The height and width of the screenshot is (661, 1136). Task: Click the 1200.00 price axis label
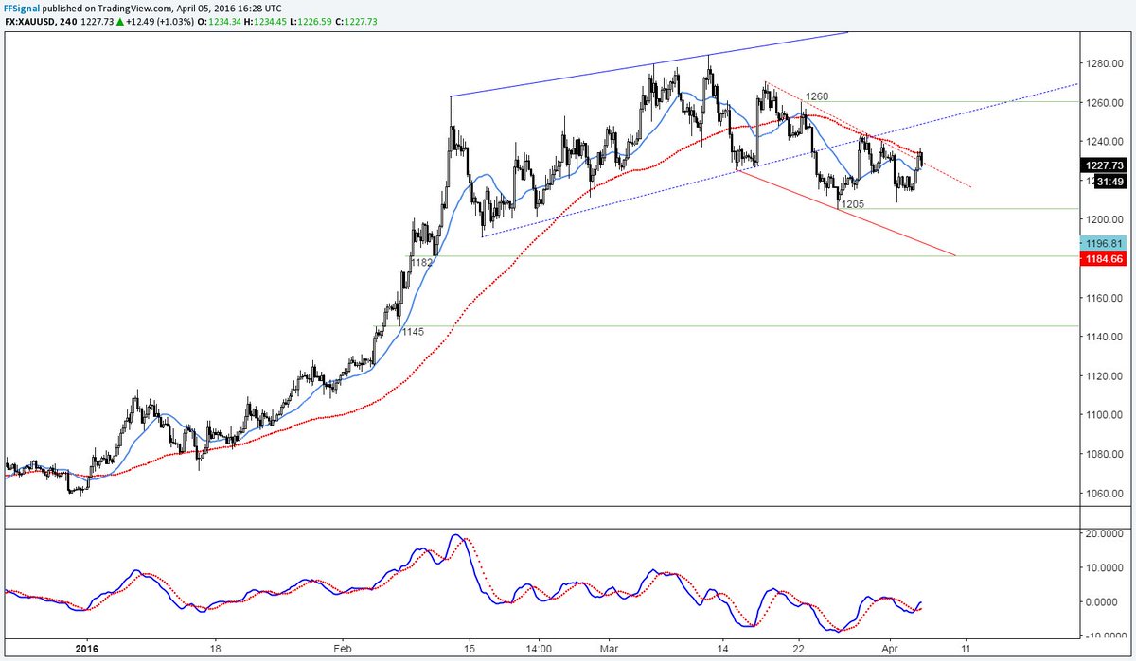[x=1105, y=220]
